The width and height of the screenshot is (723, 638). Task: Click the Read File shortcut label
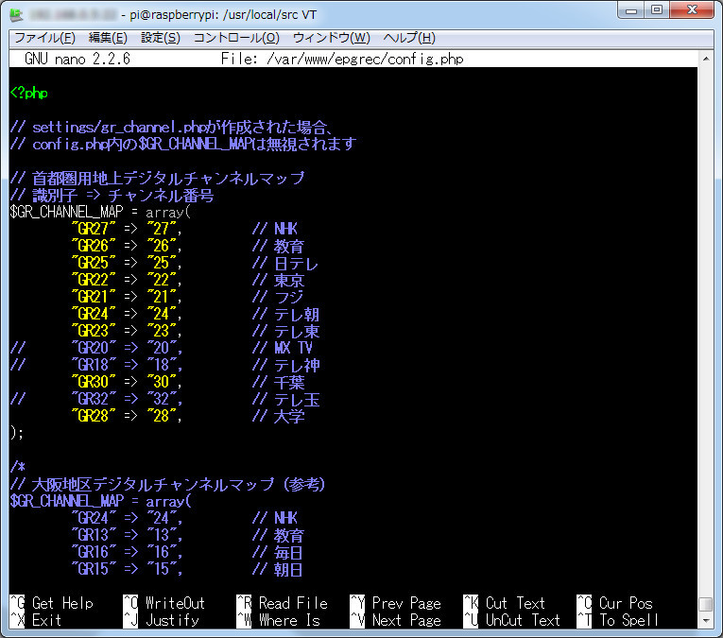click(x=293, y=603)
